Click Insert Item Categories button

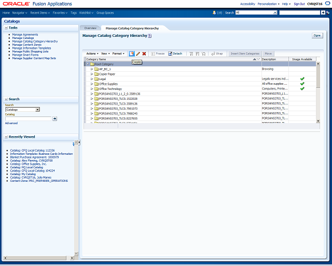[x=245, y=54]
